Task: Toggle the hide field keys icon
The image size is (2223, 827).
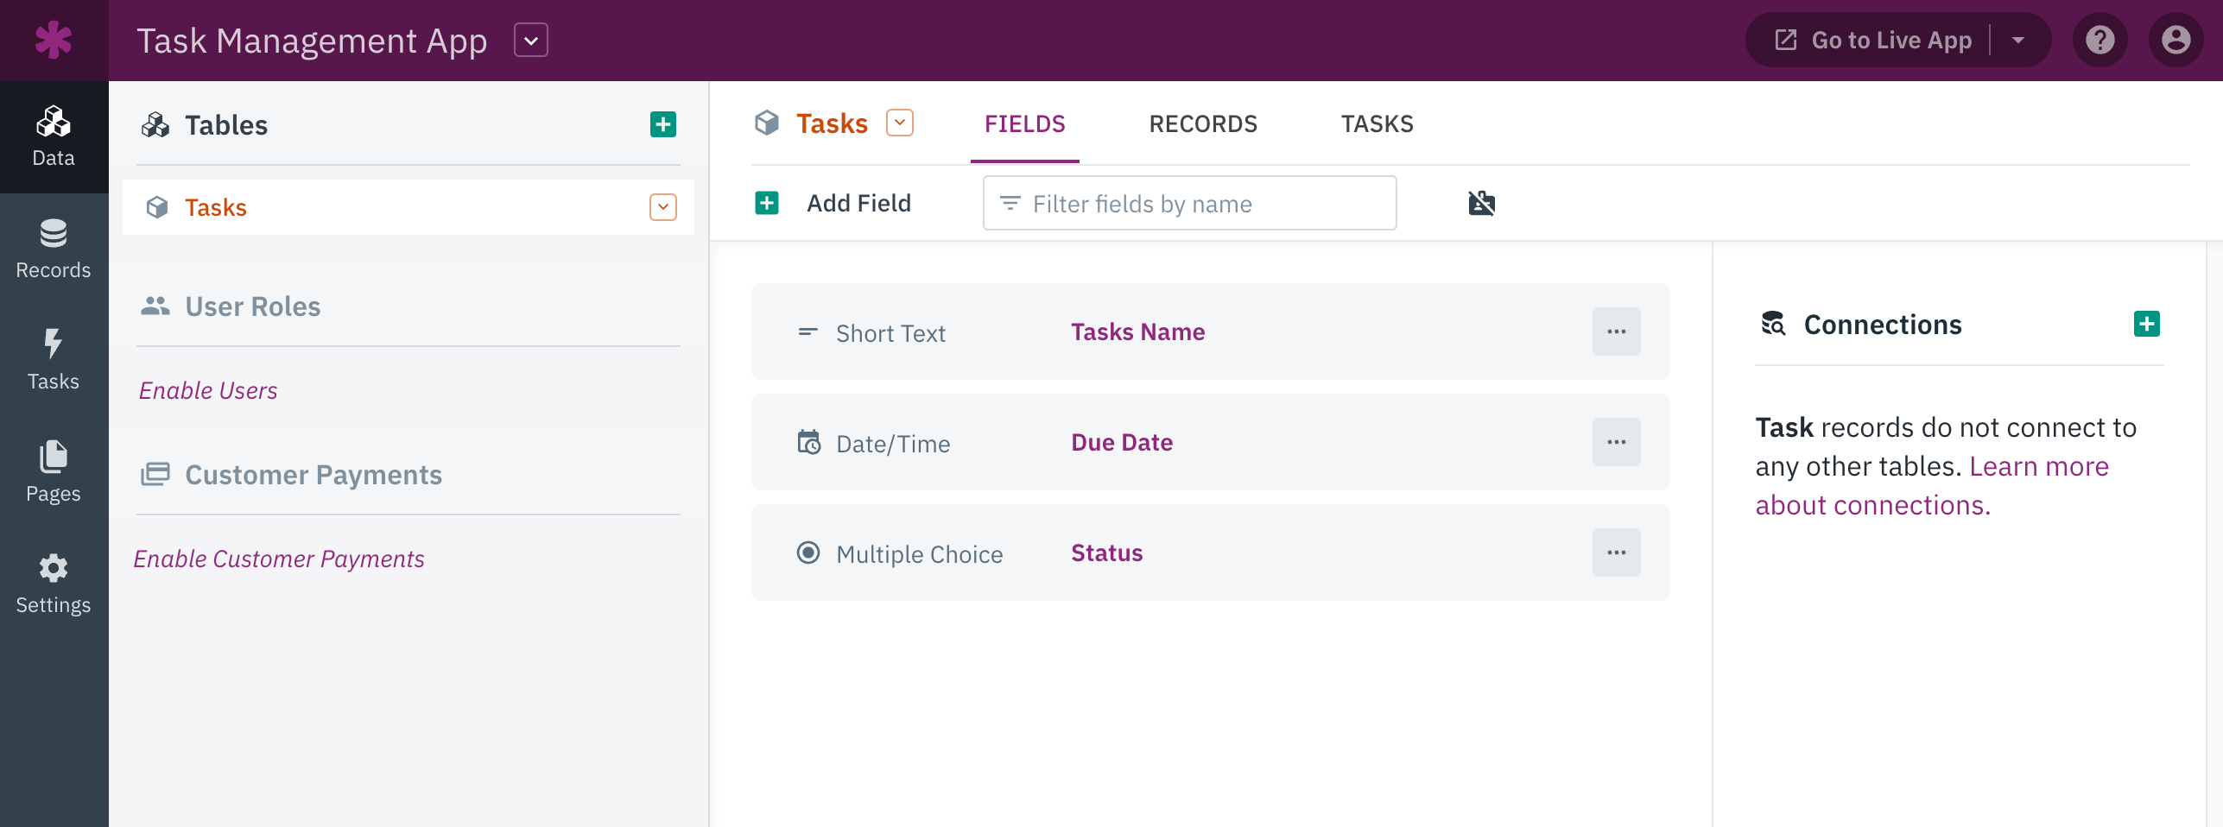Action: [1481, 204]
